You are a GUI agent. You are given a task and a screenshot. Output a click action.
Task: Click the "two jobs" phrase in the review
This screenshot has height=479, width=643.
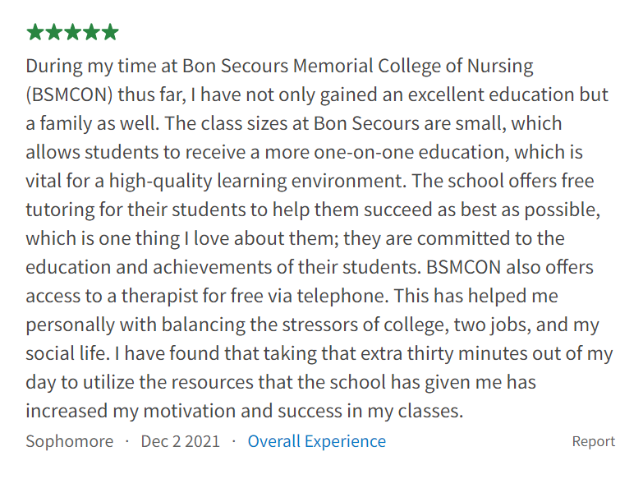pyautogui.click(x=489, y=325)
